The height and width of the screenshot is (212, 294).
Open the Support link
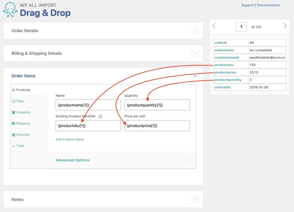tap(247, 5)
